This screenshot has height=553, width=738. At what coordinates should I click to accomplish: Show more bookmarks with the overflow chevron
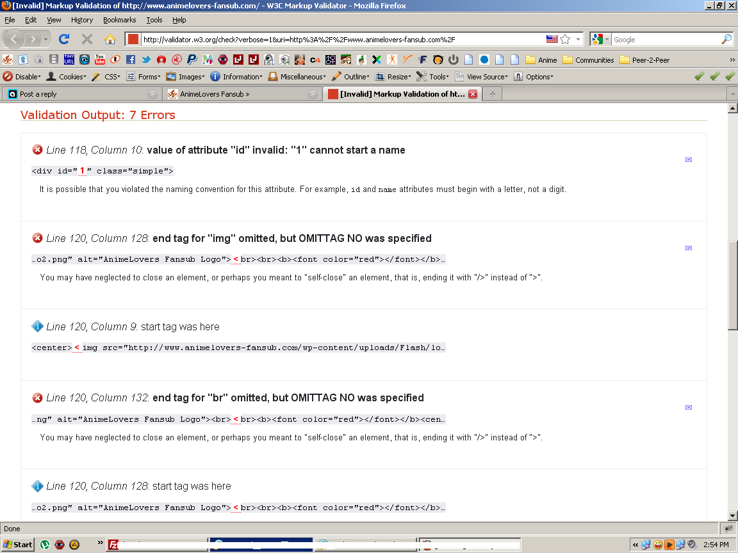click(x=732, y=60)
